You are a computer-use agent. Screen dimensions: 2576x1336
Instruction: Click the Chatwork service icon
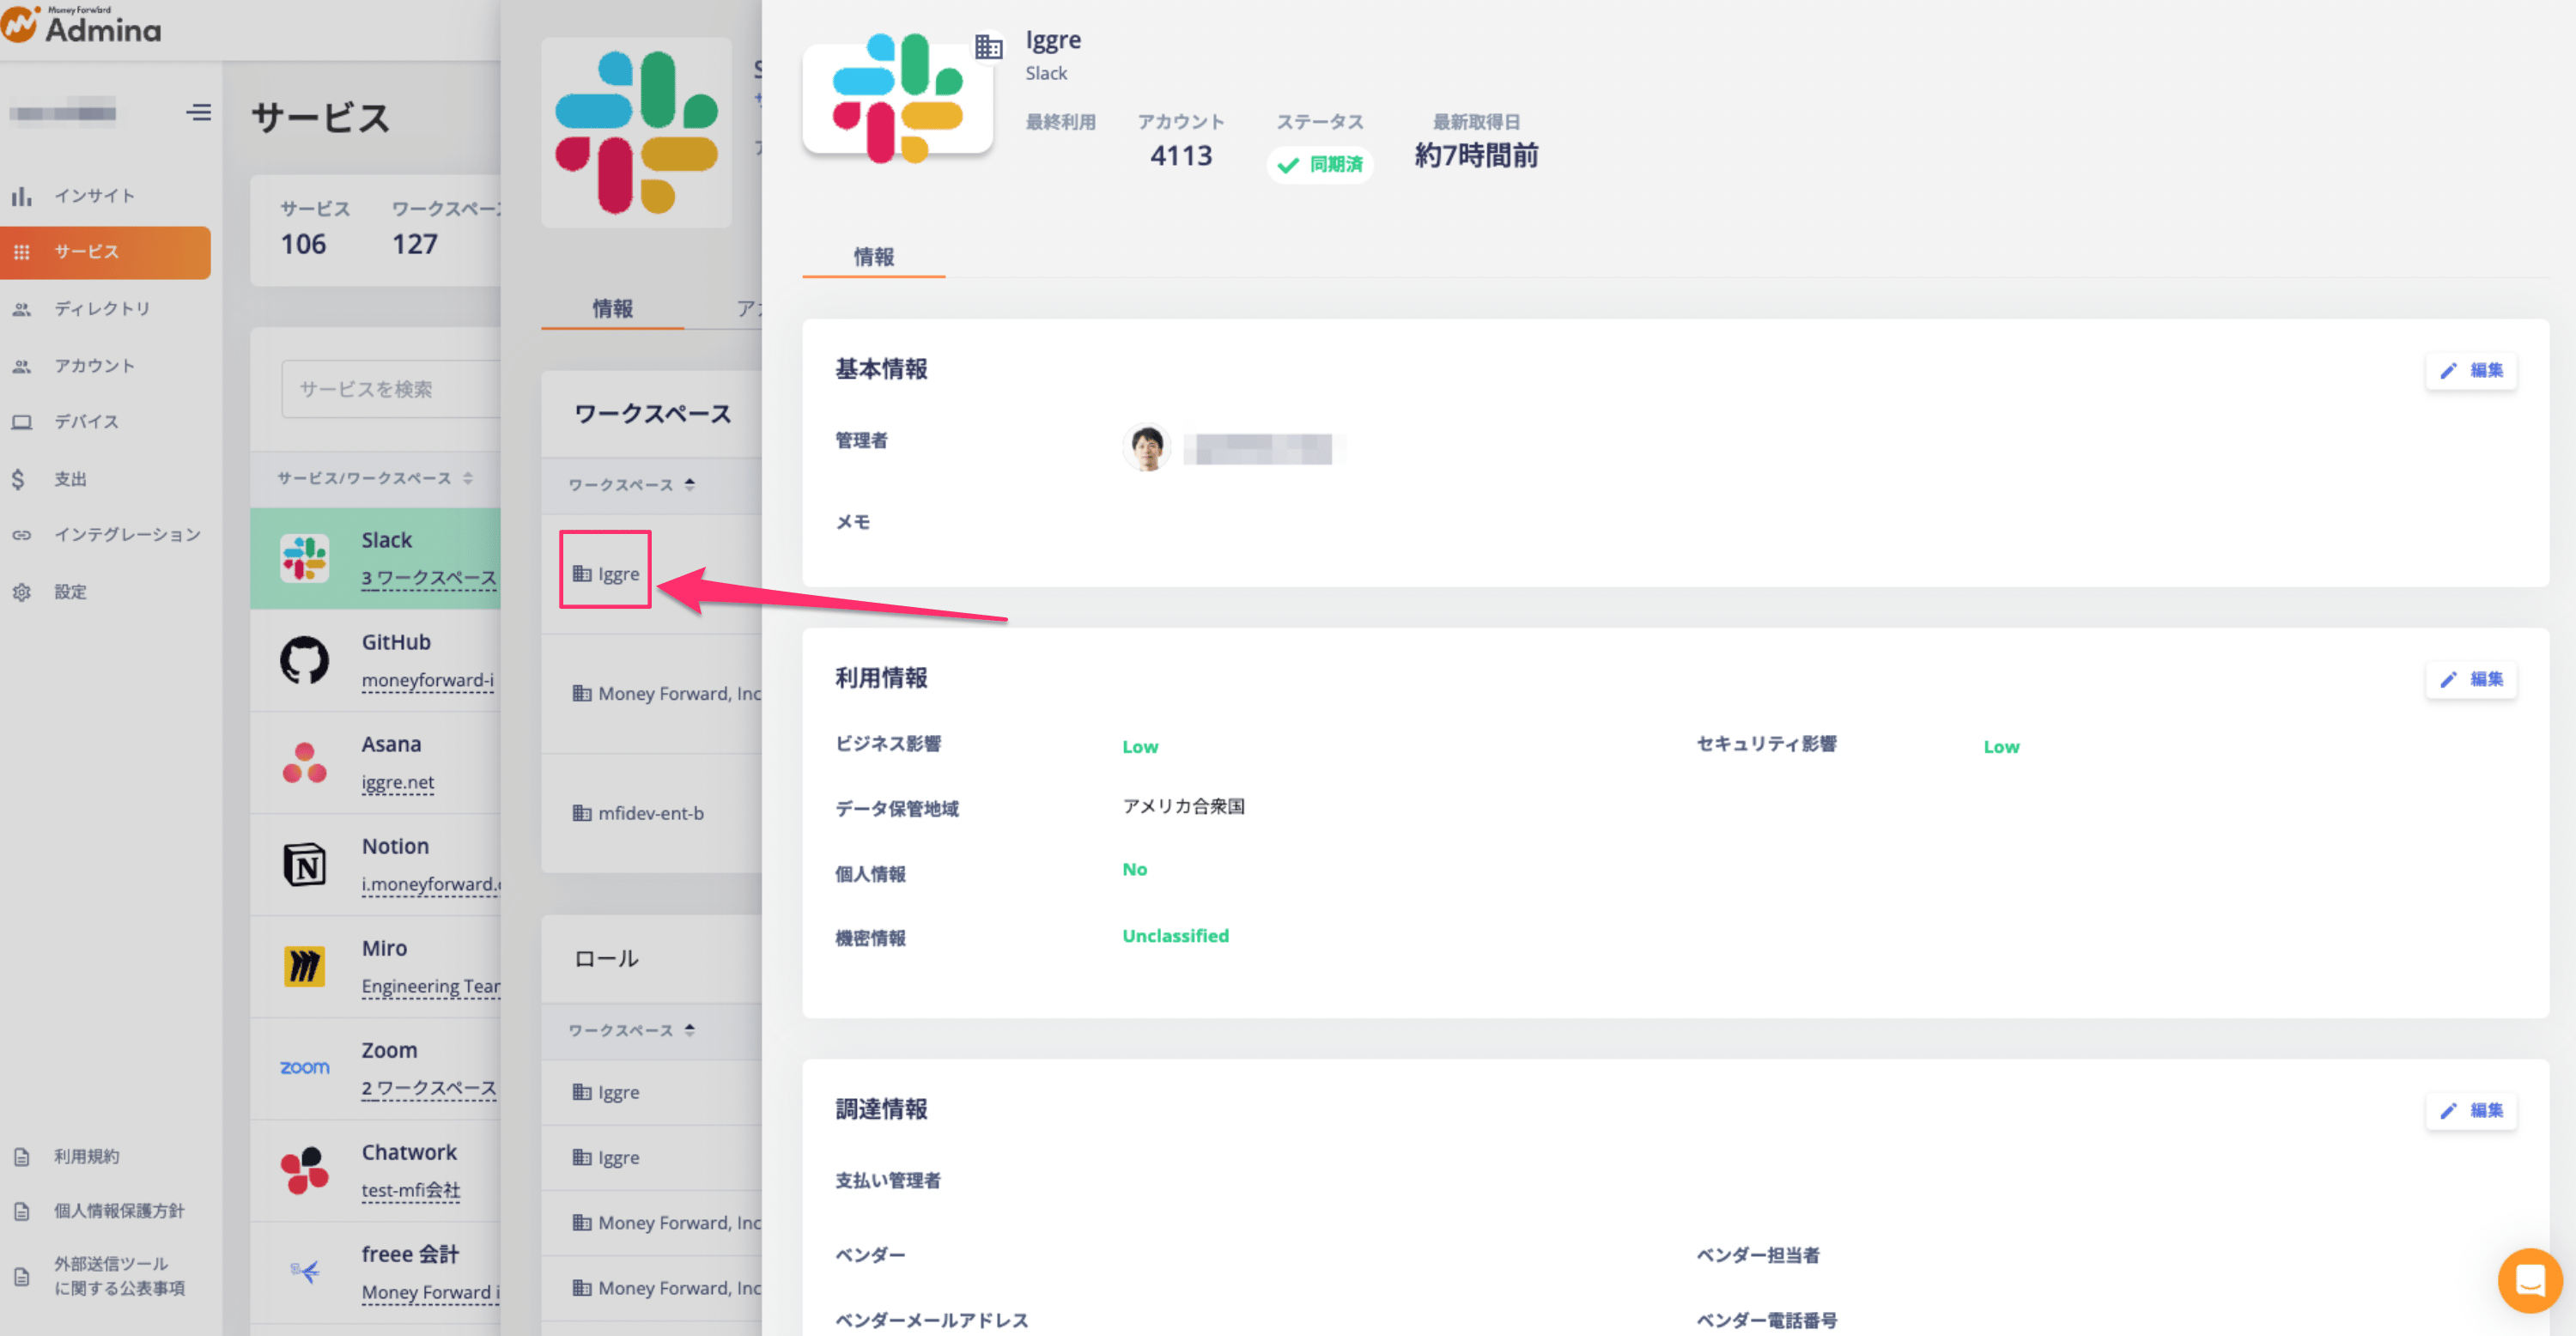(x=305, y=1171)
